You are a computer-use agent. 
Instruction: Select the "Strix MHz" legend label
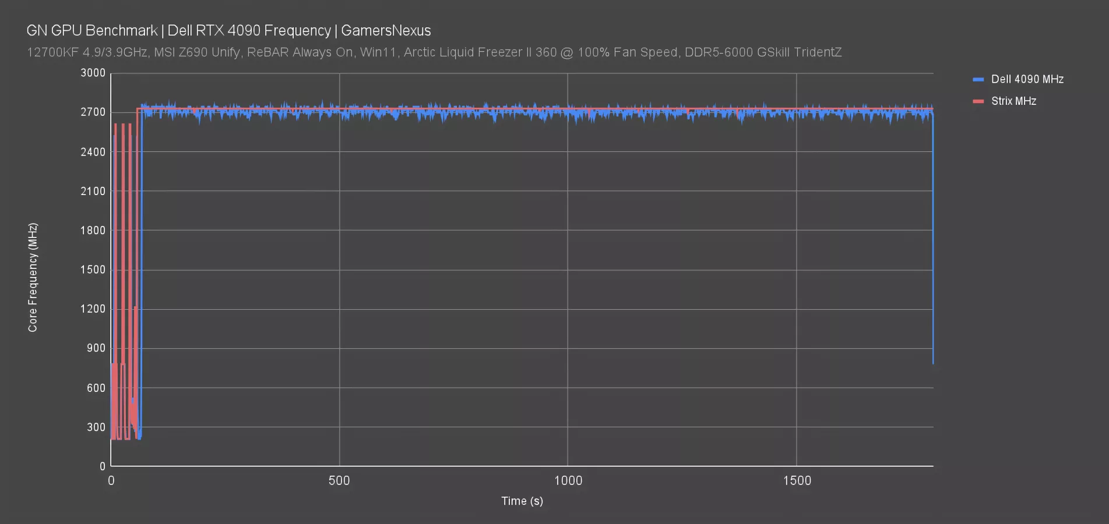coord(1013,101)
